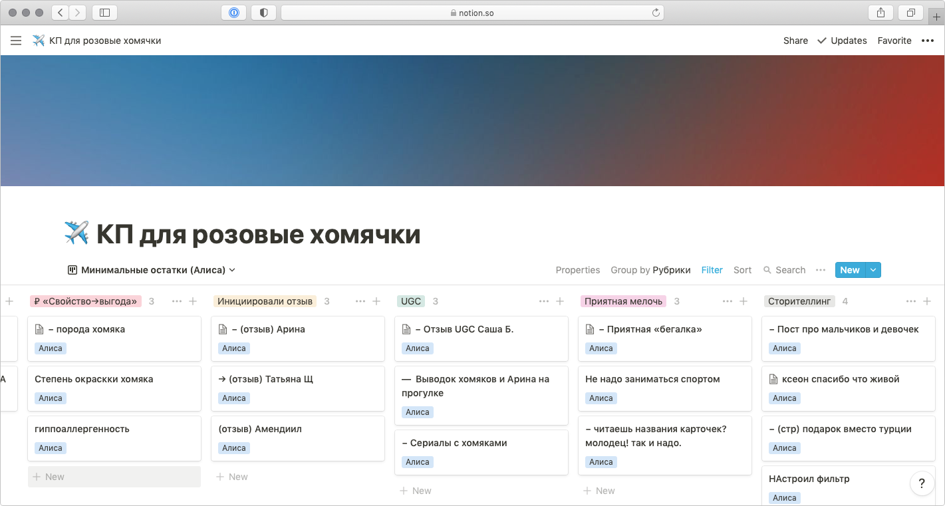Open options for UGC column
The width and height of the screenshot is (945, 506).
coord(544,301)
